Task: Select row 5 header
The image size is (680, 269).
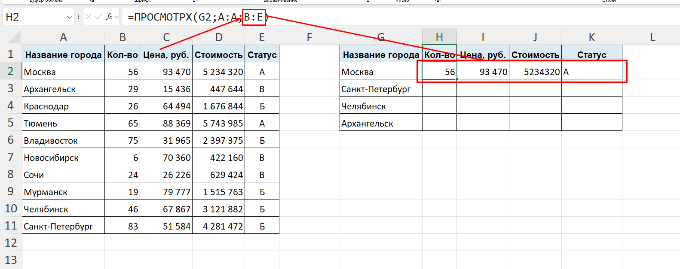Action: click(11, 123)
